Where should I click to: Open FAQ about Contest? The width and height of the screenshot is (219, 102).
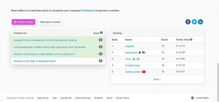coord(50,22)
